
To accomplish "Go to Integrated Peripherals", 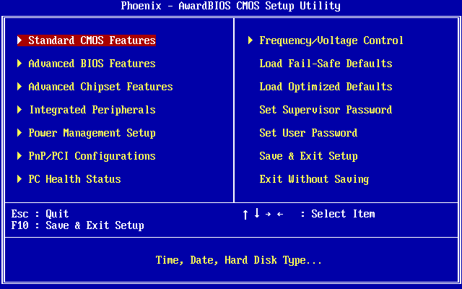I will coord(92,110).
